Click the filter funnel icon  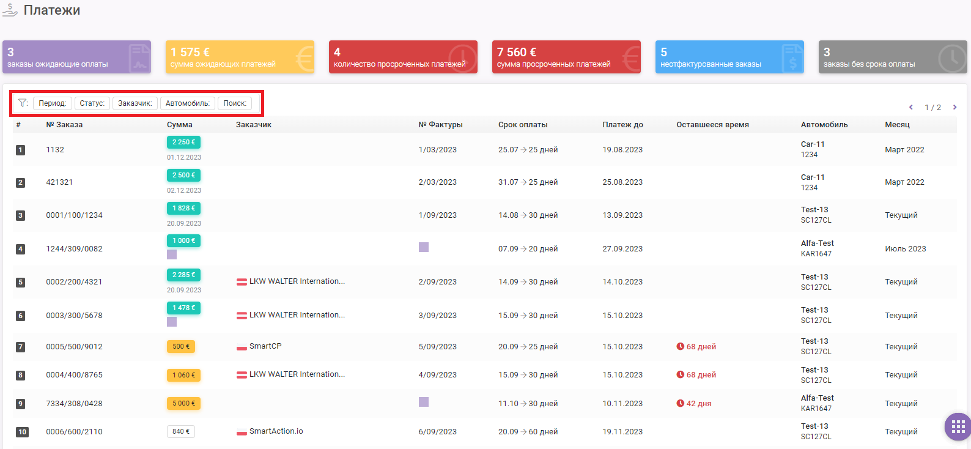pyautogui.click(x=23, y=103)
